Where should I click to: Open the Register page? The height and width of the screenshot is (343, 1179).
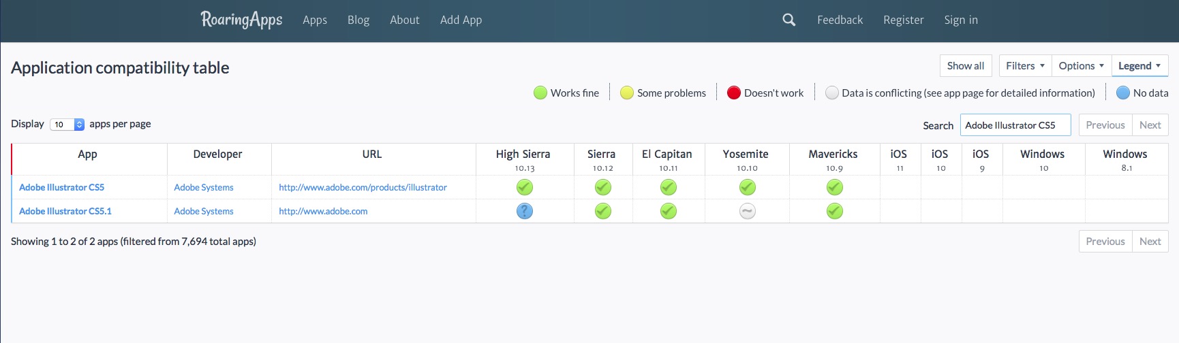903,20
